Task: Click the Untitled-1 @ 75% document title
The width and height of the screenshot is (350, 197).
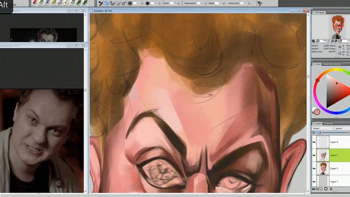Action: click(x=103, y=11)
